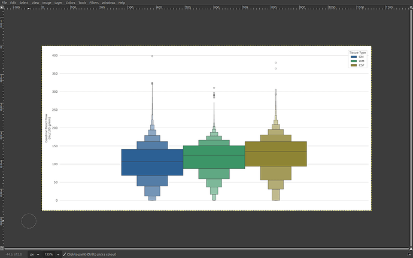Open the Tools menu

(82, 2)
